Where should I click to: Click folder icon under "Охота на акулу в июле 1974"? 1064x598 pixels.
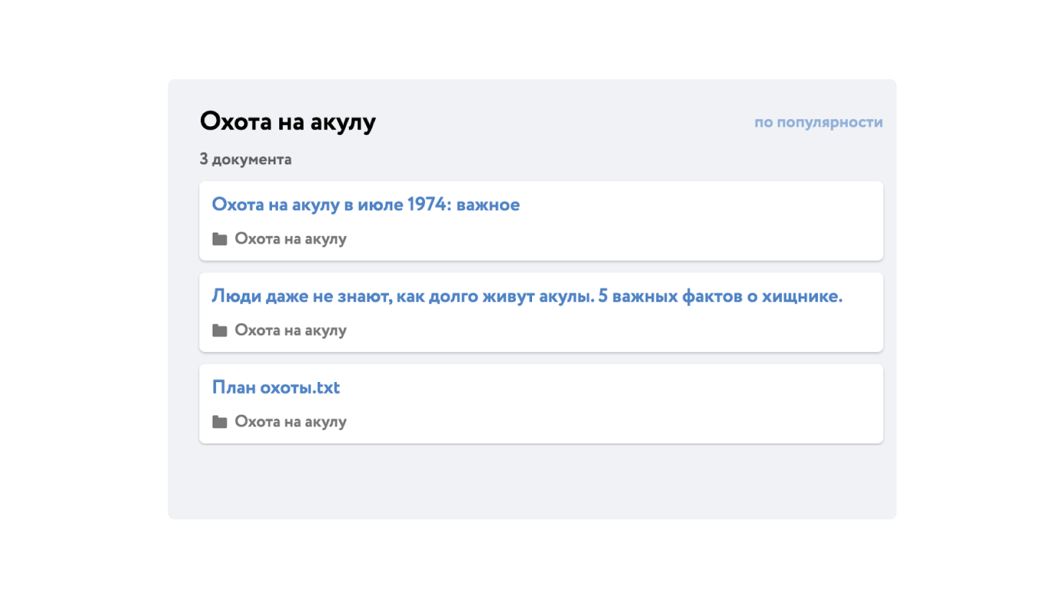pyautogui.click(x=219, y=239)
